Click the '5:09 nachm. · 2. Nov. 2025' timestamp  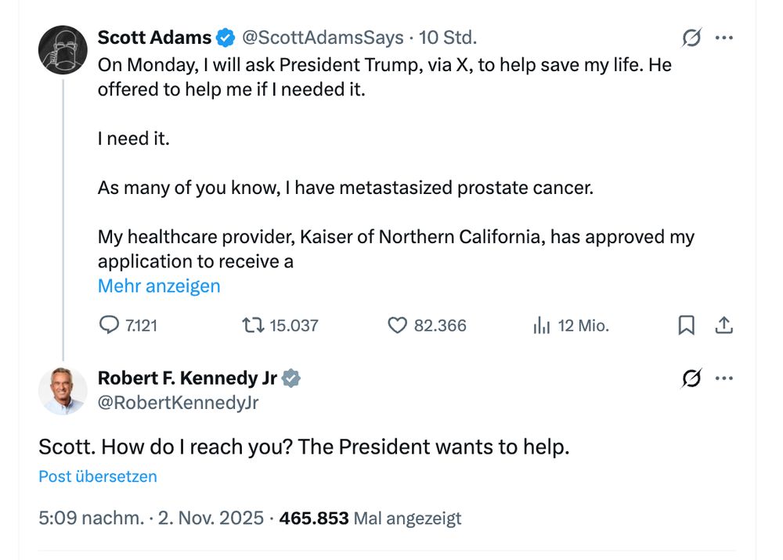(151, 518)
